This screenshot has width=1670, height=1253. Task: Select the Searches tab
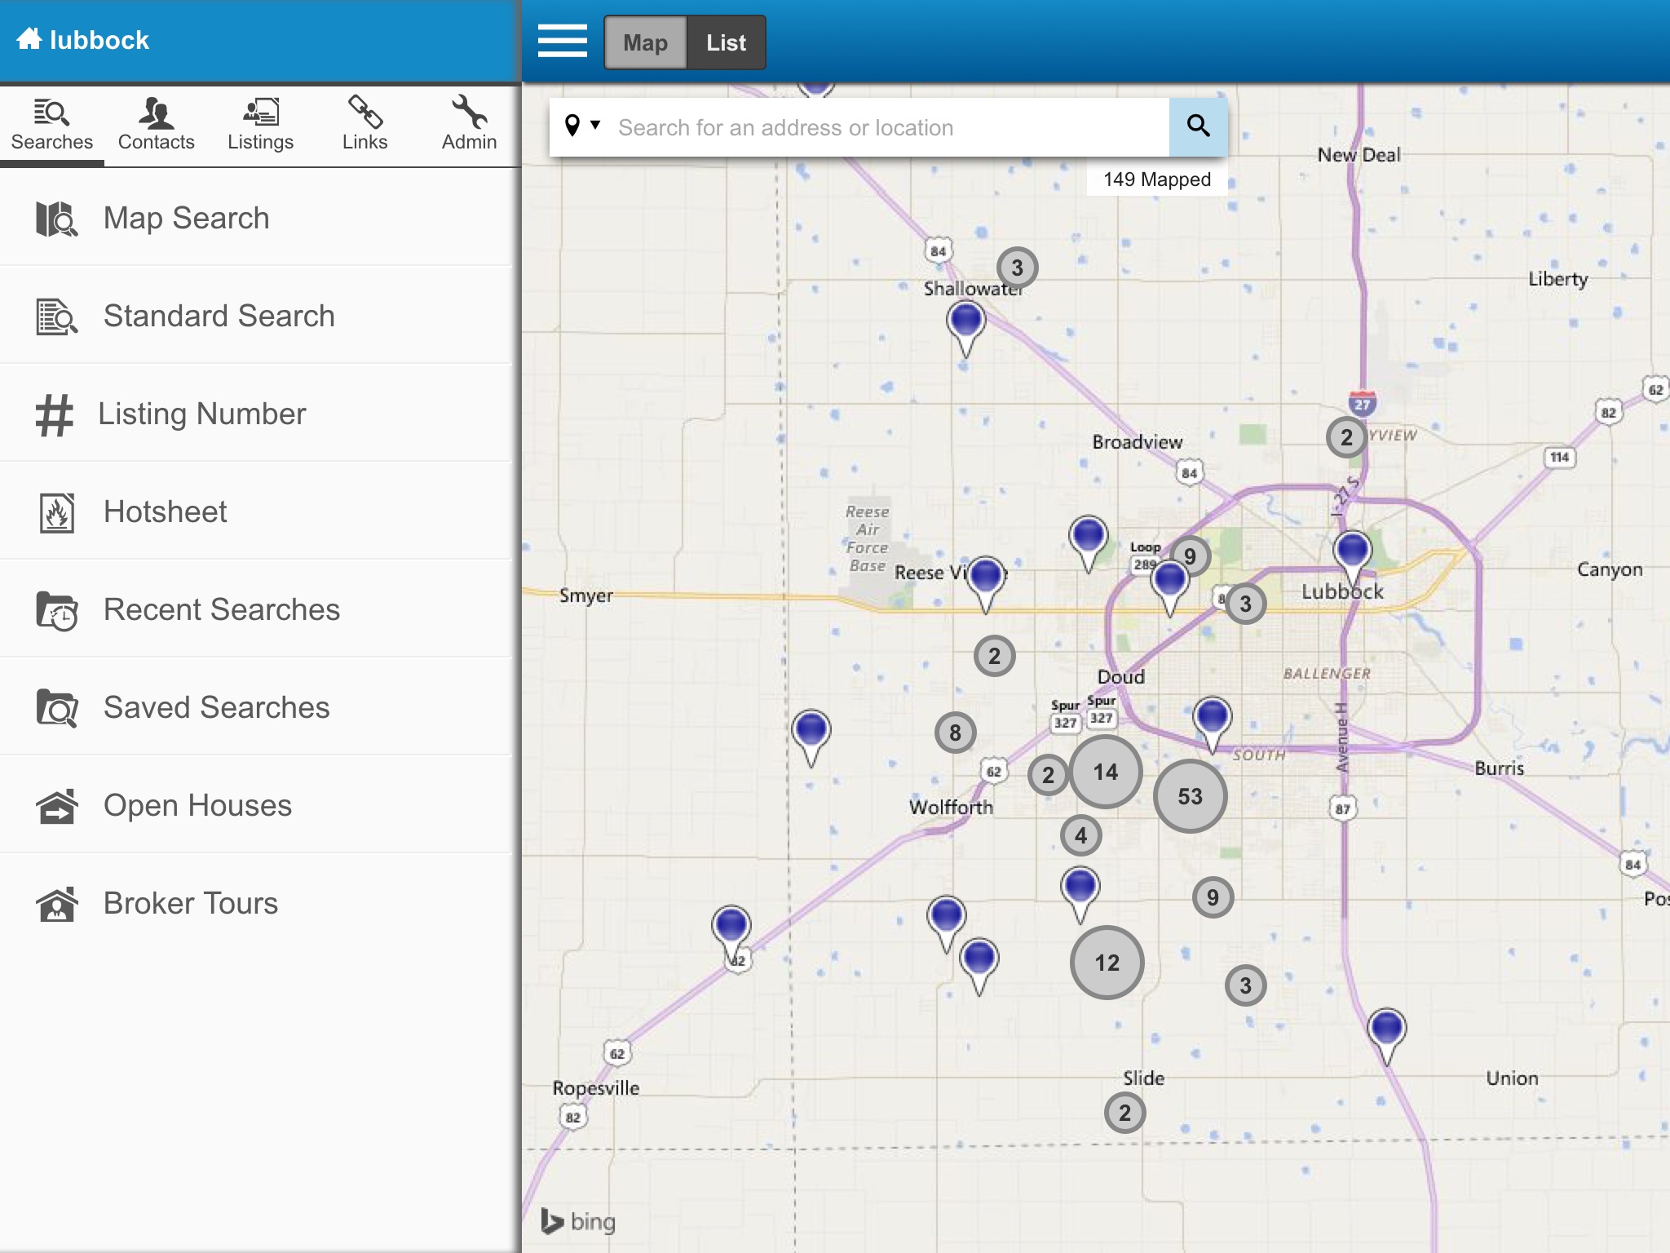[52, 124]
